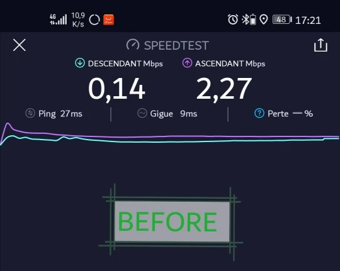Image resolution: width=340 pixels, height=271 pixels.
Task: Click the 2,27 upload speed value
Action: 224,89
